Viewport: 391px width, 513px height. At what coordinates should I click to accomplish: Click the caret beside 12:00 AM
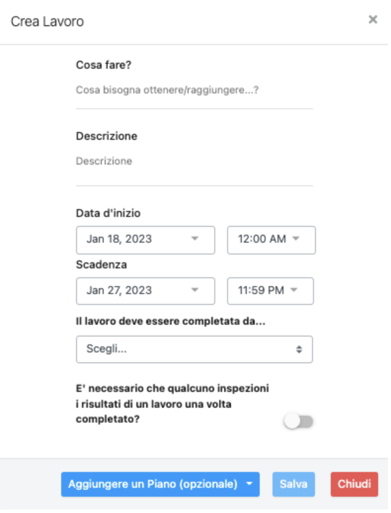(x=296, y=239)
